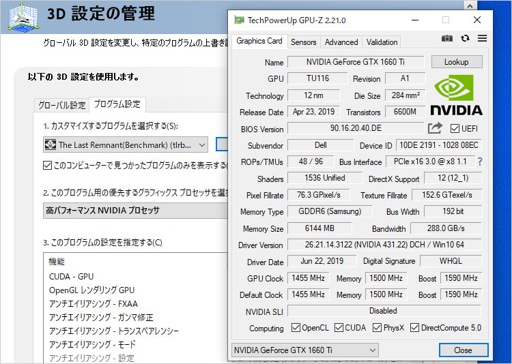
Task: Toggle the DirectCompute 5.0 checkbox
Action: pos(414,327)
